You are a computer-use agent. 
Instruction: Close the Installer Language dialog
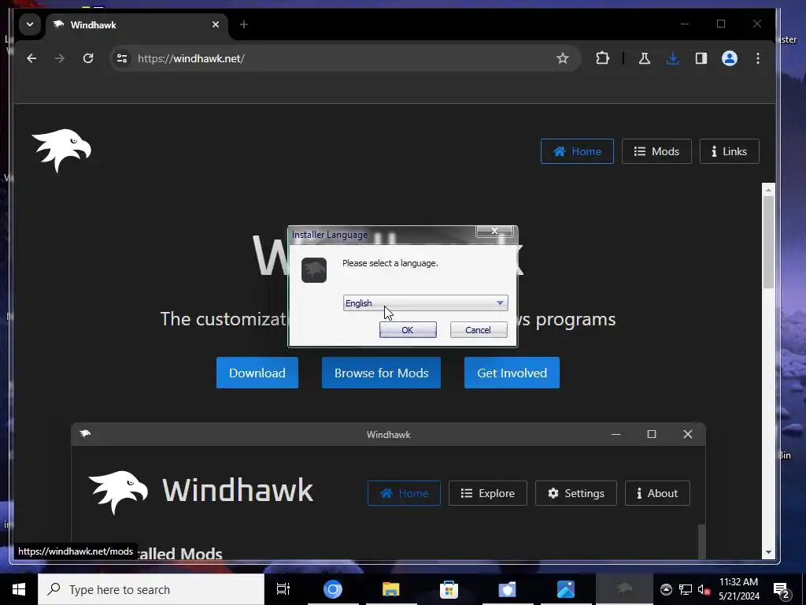point(494,231)
